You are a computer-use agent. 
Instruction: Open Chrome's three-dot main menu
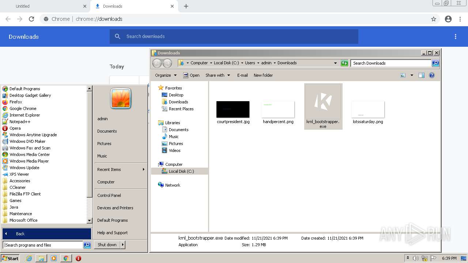[460, 19]
